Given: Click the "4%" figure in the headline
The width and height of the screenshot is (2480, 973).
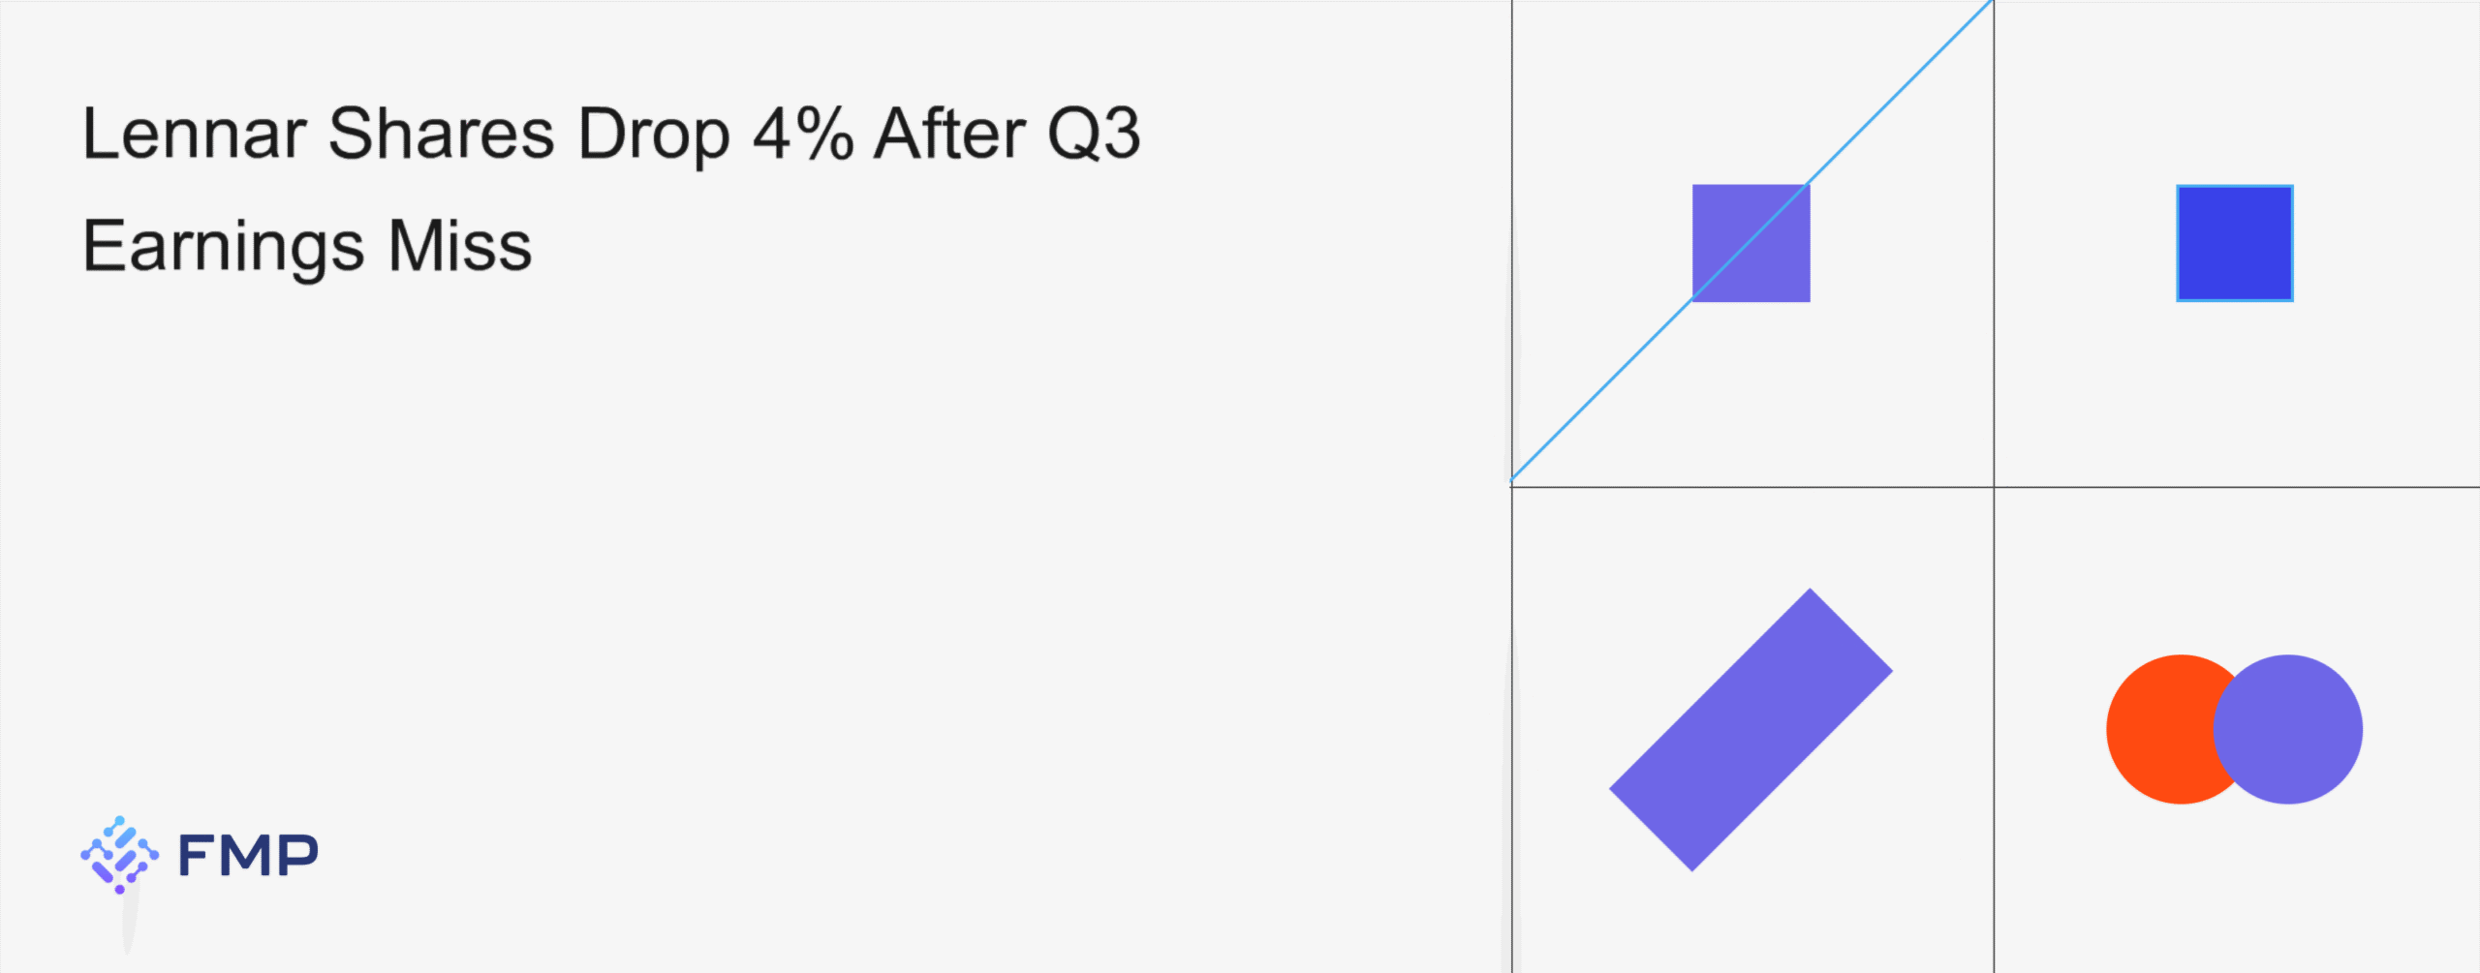Looking at the screenshot, I should pos(802,134).
